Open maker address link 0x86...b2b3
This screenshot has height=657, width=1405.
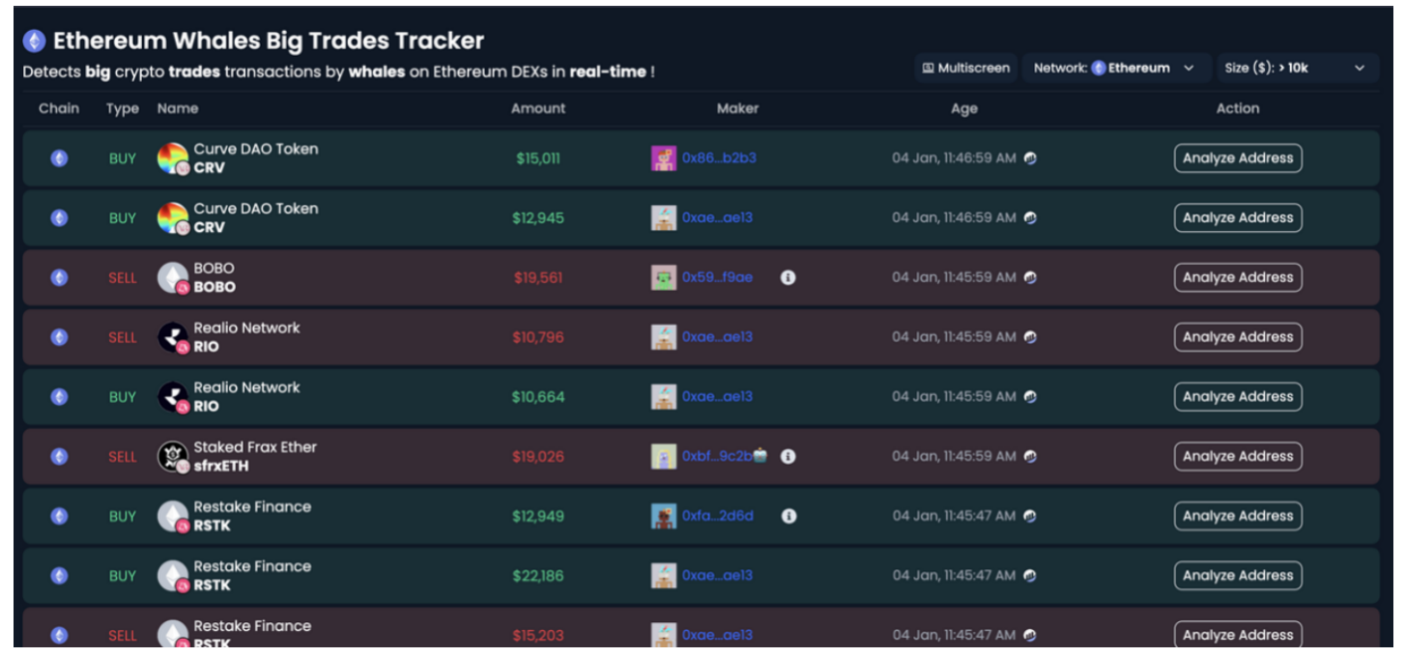pos(719,158)
